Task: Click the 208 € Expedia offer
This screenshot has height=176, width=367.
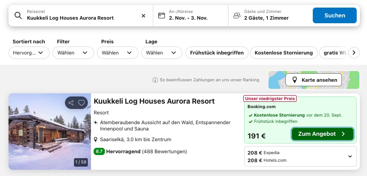Action: pos(263,153)
